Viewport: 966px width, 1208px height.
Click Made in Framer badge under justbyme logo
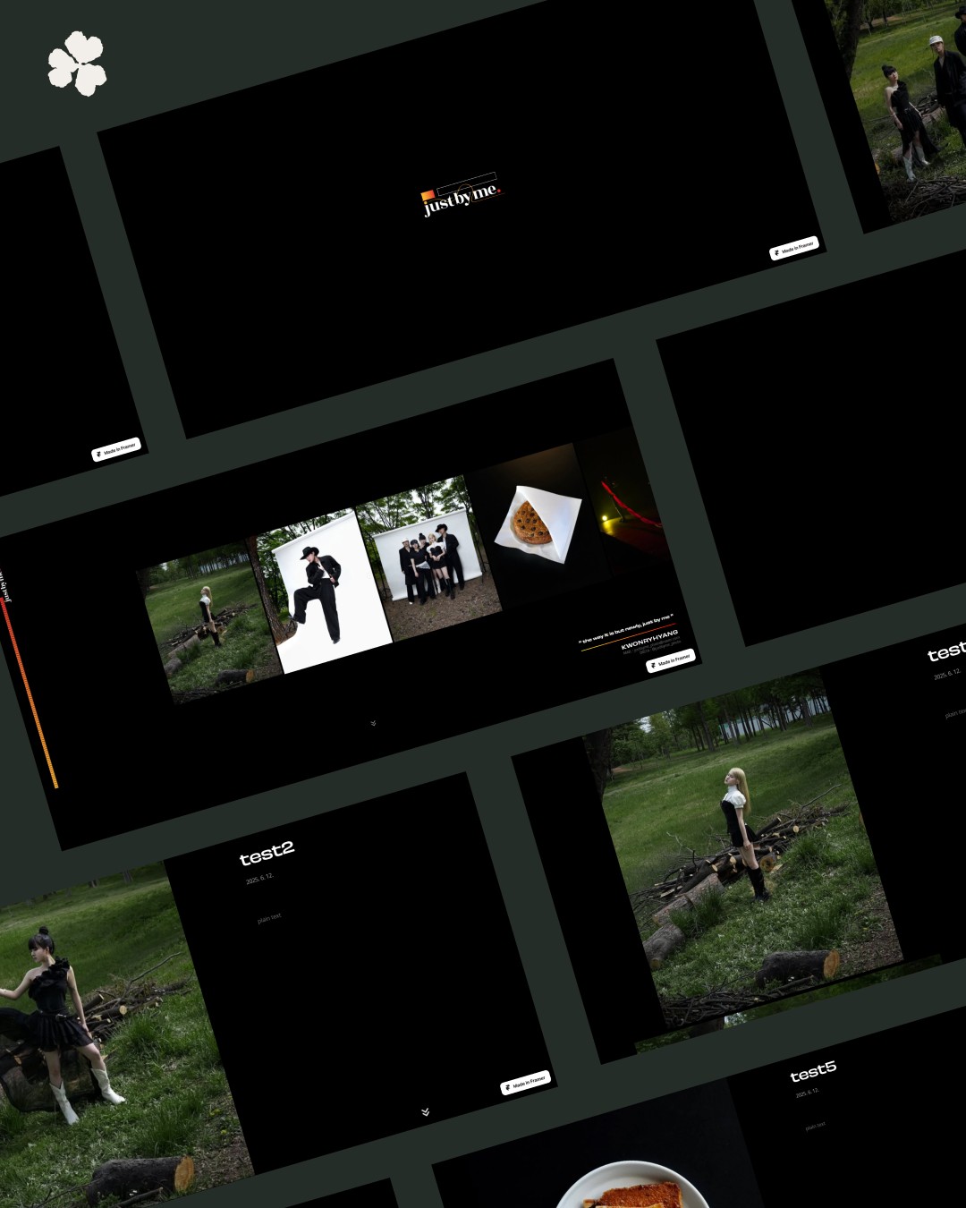click(x=793, y=248)
